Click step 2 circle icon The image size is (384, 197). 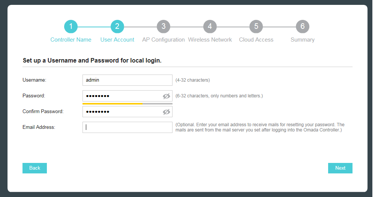point(117,27)
